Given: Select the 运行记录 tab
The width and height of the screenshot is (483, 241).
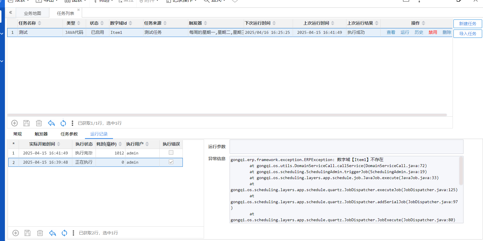Looking at the screenshot, I should point(99,134).
